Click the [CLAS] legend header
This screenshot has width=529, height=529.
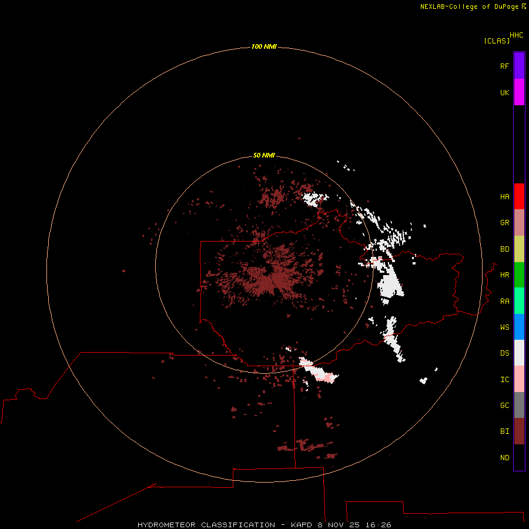(x=497, y=41)
